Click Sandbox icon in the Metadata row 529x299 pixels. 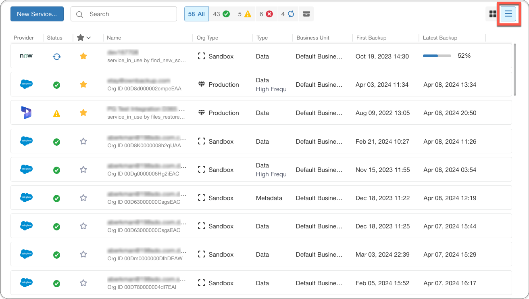coord(202,198)
